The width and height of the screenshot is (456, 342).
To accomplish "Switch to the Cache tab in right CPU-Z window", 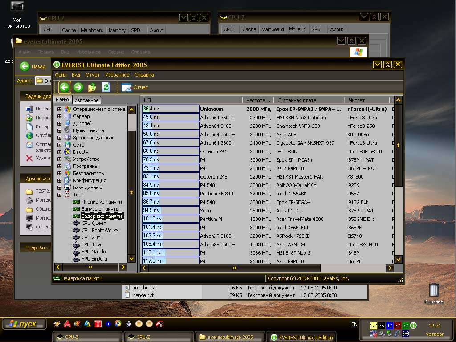I will 249,29.
